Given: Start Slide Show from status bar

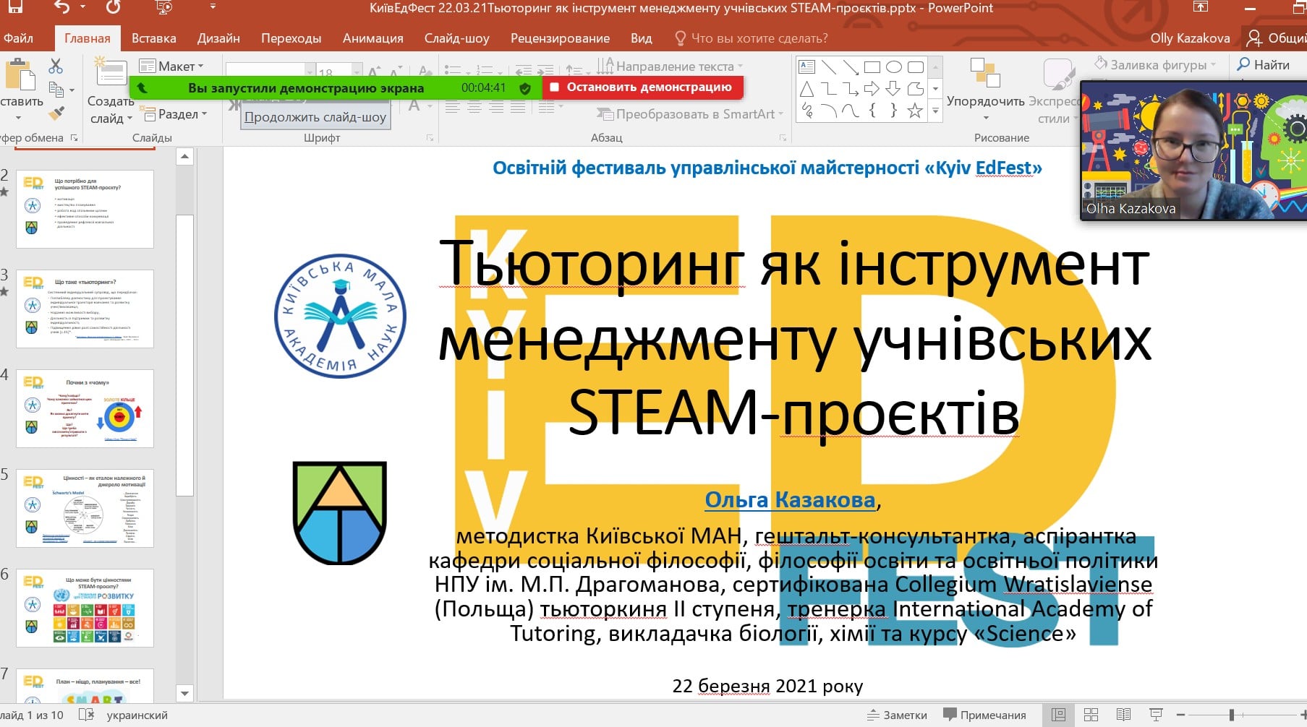Looking at the screenshot, I should click(x=1156, y=715).
